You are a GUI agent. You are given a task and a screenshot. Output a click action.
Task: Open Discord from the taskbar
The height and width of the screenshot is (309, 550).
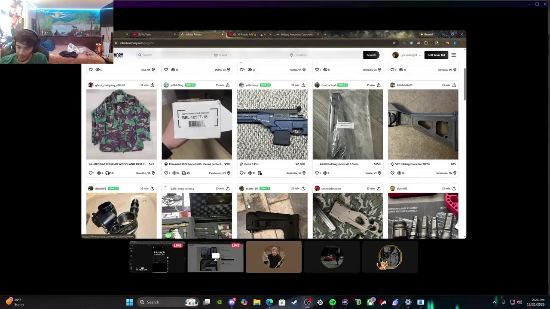point(232,302)
